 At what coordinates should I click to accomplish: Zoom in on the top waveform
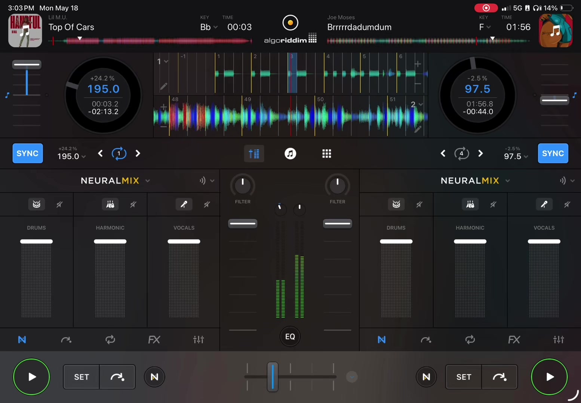[x=418, y=64]
